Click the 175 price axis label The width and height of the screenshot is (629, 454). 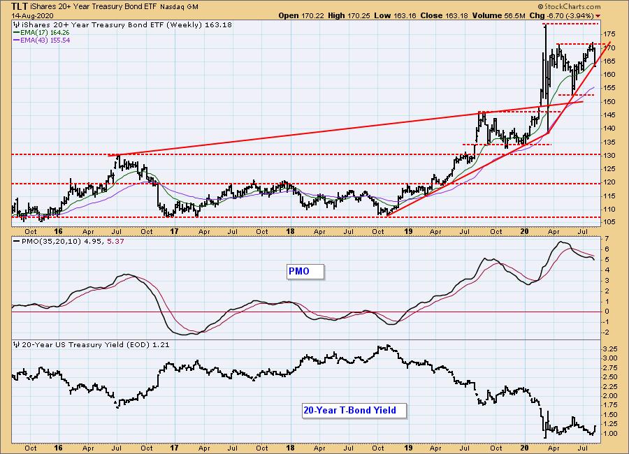(609, 34)
